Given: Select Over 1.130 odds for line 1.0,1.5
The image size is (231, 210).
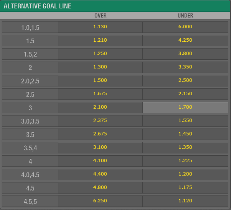Looking at the screenshot, I should pos(100,27).
